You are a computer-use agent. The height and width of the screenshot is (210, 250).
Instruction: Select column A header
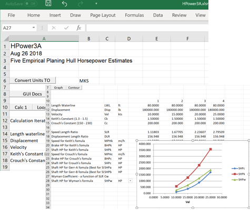(44, 39)
